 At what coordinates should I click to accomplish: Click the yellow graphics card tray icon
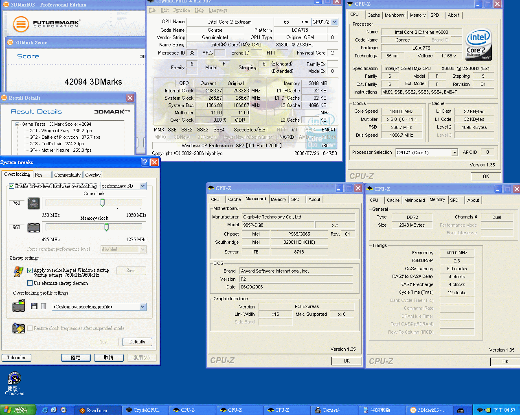[487, 410]
